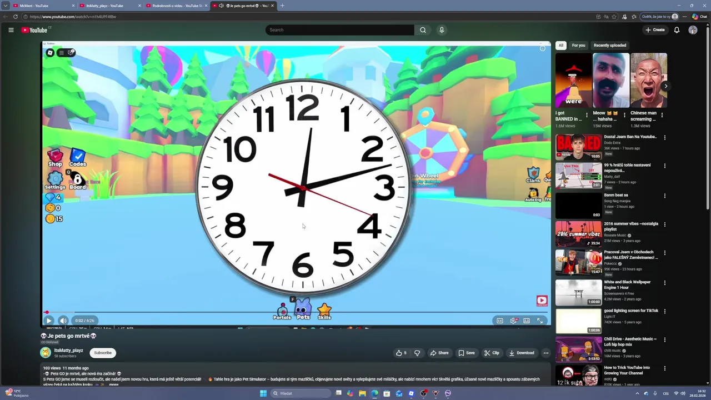Share the video
Viewport: 711px width, 400px height.
(x=439, y=353)
